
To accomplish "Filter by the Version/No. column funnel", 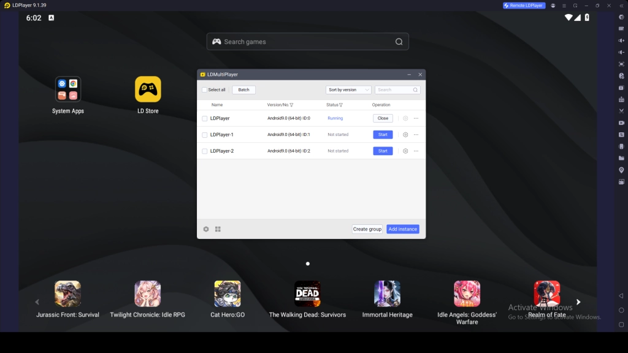I will click(291, 105).
